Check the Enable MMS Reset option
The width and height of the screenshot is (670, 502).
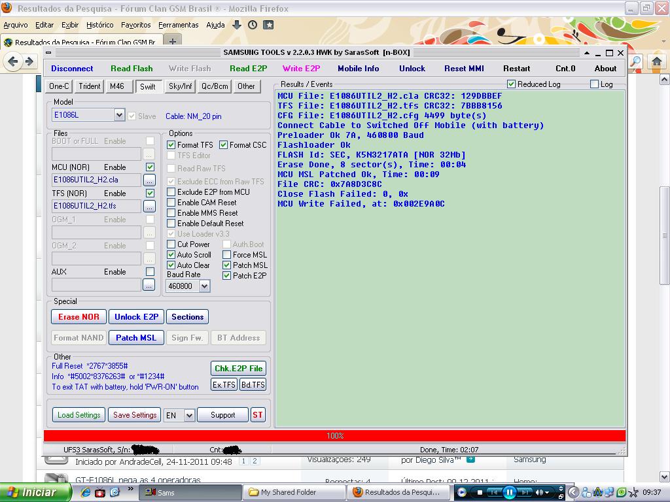pyautogui.click(x=171, y=213)
